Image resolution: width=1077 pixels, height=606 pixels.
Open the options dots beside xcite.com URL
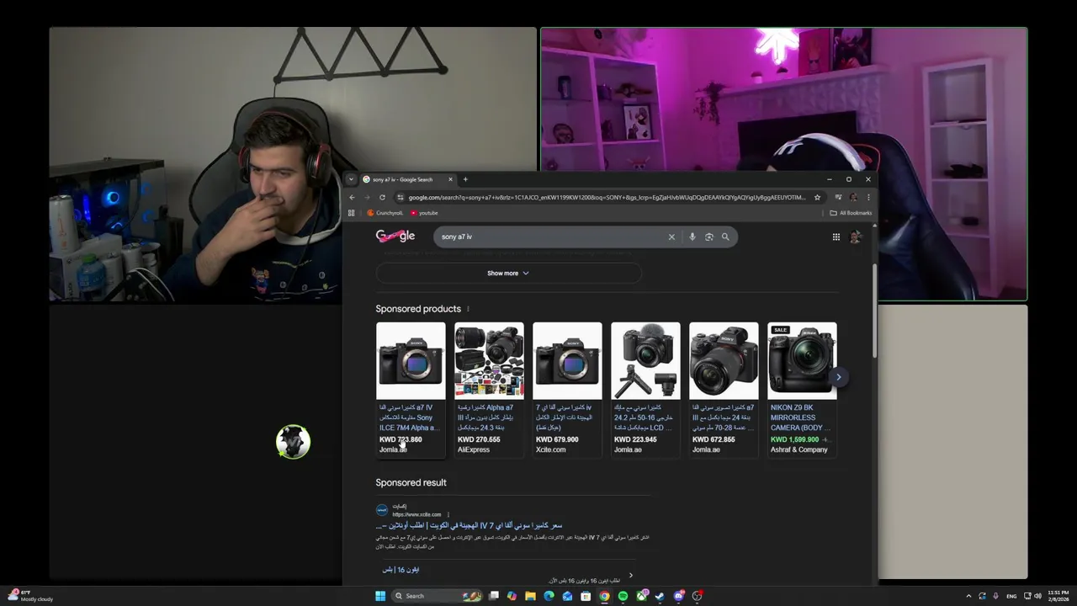pyautogui.click(x=448, y=514)
